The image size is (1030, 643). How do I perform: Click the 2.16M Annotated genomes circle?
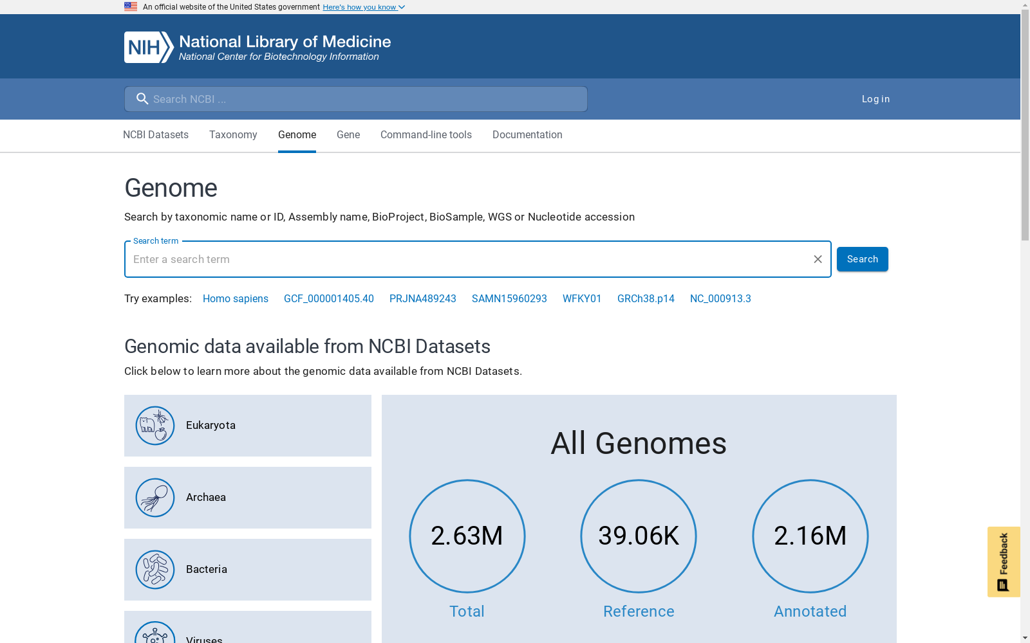coord(810,536)
